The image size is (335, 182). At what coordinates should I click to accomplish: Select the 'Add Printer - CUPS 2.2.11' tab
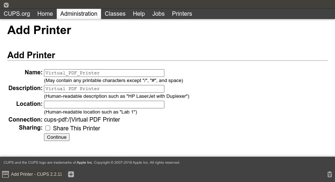coord(36,174)
